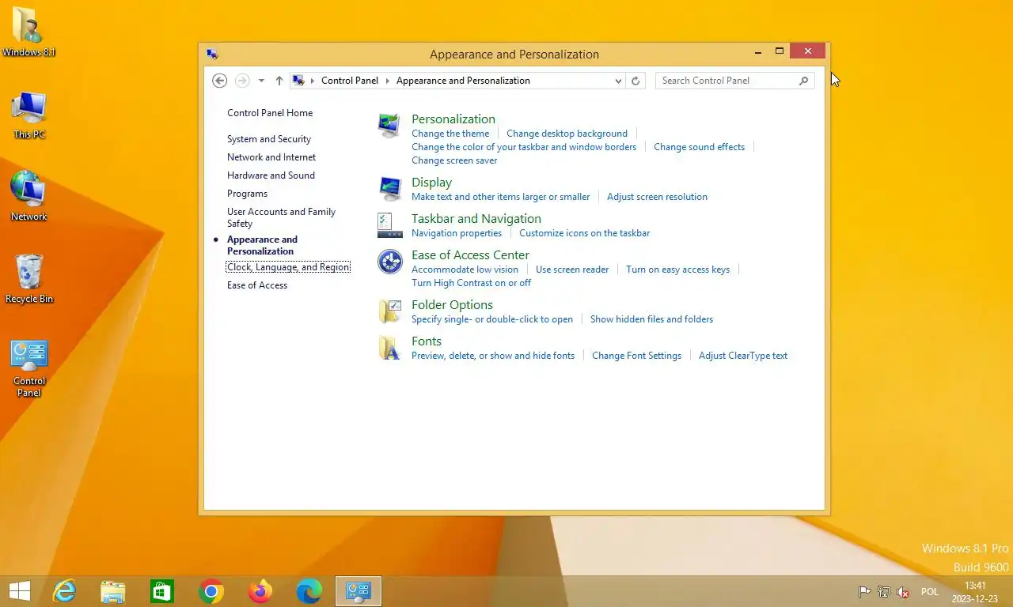Click Show hidden files and folders
Screen dimensions: 1013x607
[x=651, y=319]
